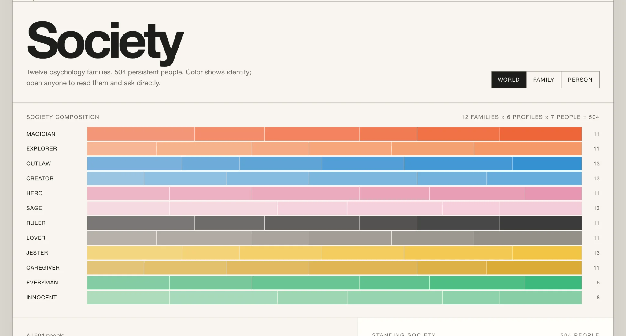Image resolution: width=626 pixels, height=336 pixels.
Task: Click the 12 FAMILIES × 6 PROFILES formula text
Action: [x=530, y=117]
